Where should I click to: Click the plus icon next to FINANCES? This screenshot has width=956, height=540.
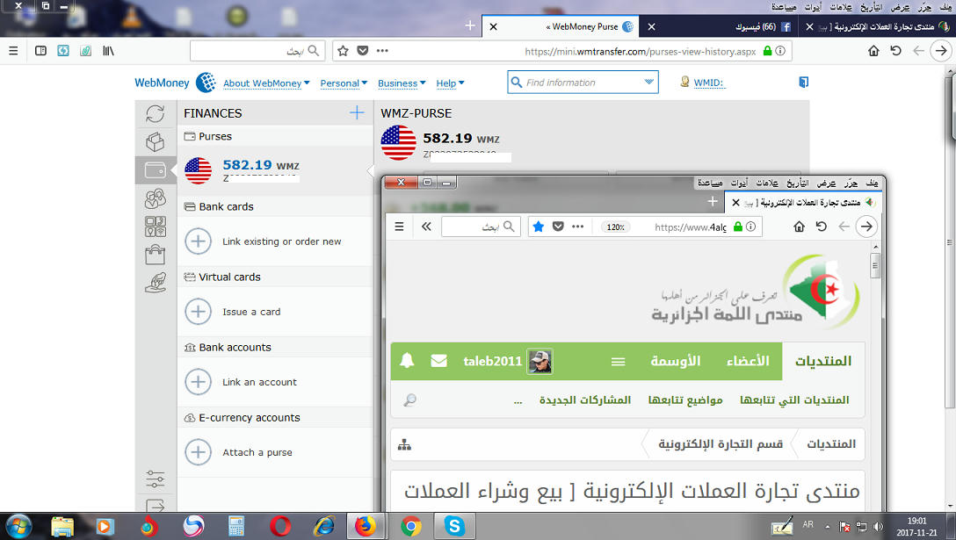357,112
